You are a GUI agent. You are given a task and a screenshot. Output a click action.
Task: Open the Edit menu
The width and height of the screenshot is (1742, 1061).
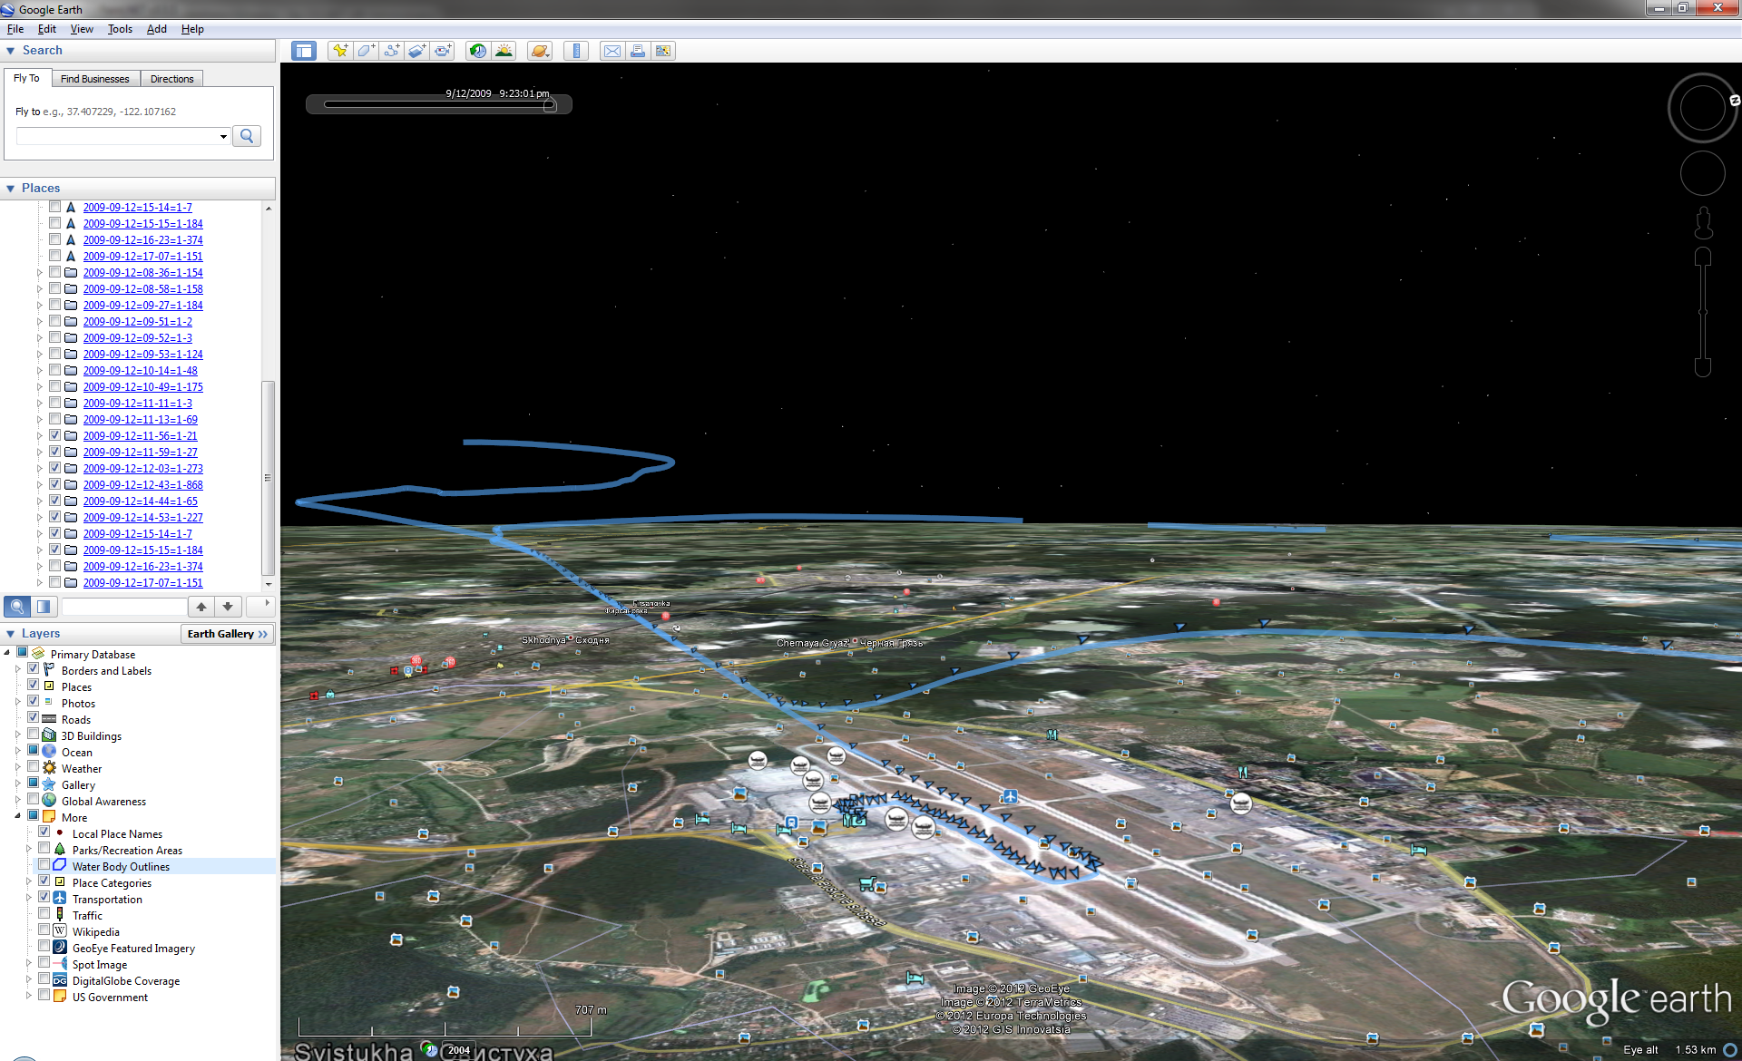pyautogui.click(x=47, y=29)
